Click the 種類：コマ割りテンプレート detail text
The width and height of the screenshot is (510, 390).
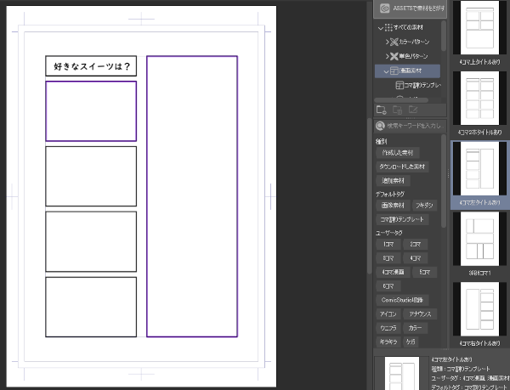point(461,370)
